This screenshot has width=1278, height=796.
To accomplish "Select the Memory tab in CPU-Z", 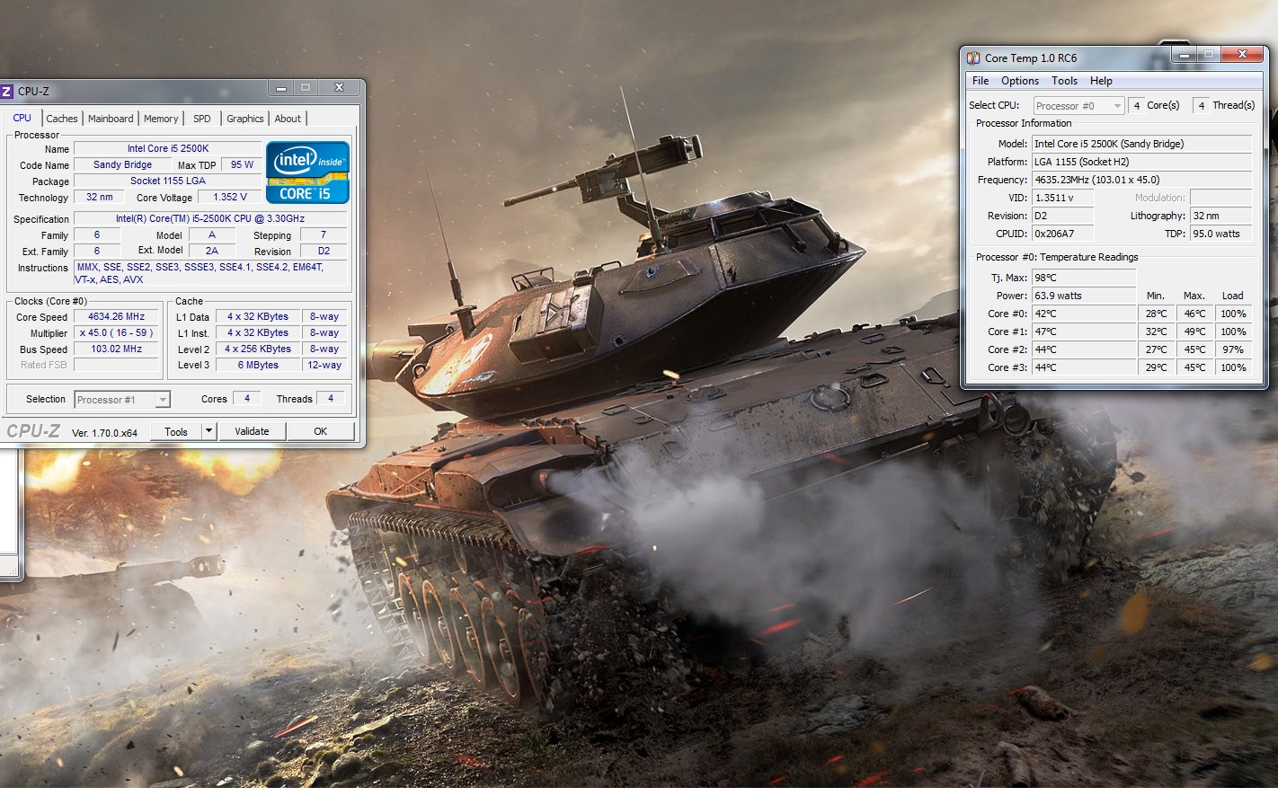I will click(x=161, y=119).
